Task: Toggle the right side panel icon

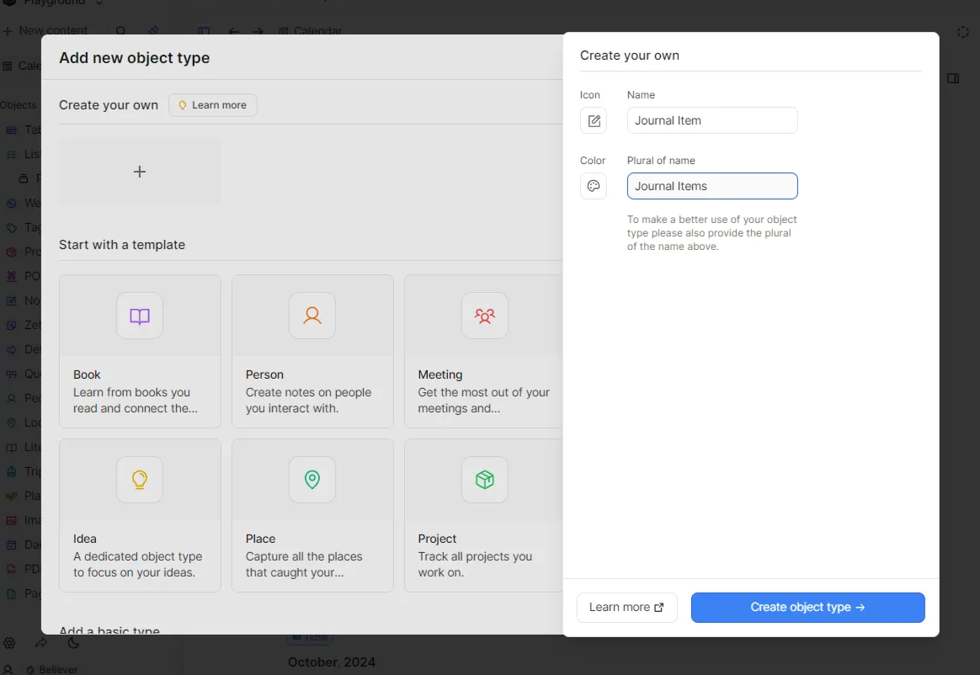Action: coord(953,79)
